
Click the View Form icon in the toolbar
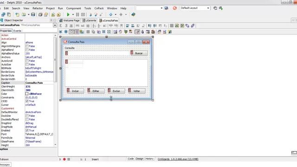[x=9, y=14]
